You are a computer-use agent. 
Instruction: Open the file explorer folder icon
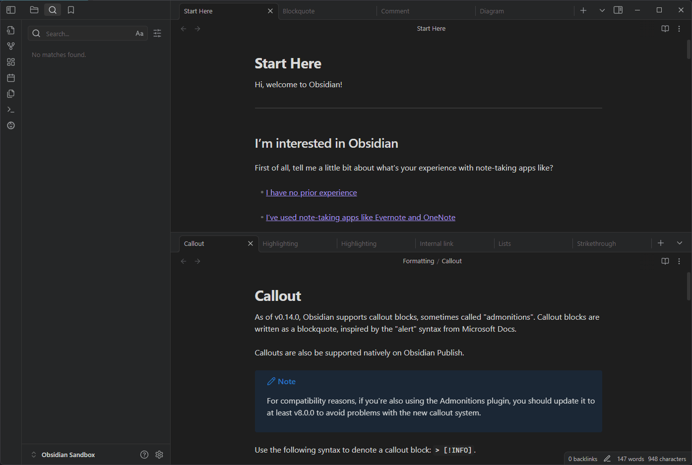click(34, 10)
